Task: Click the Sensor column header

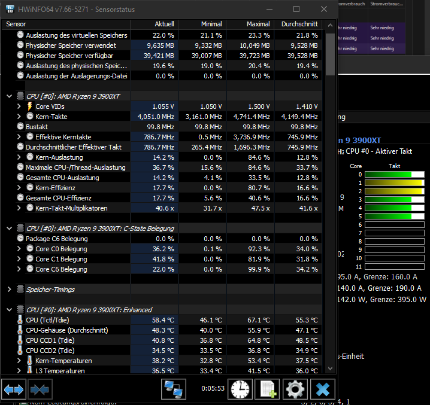Action: coord(65,24)
